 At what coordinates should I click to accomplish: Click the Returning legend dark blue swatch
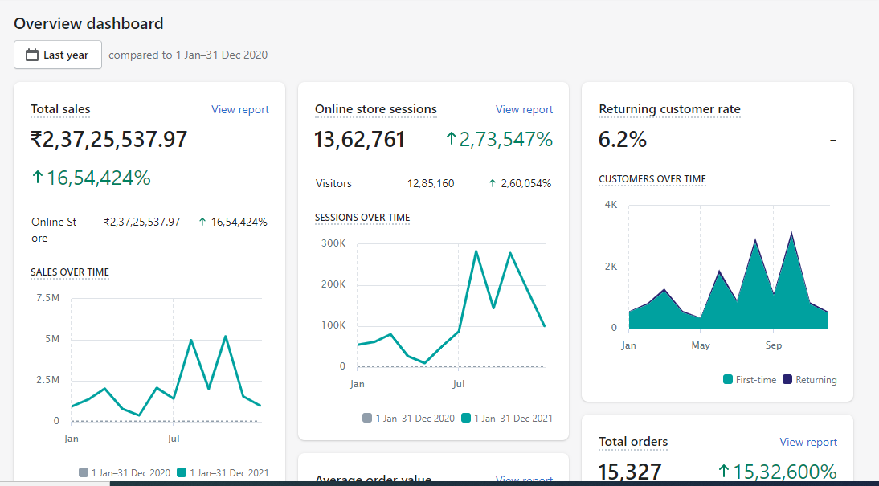787,379
